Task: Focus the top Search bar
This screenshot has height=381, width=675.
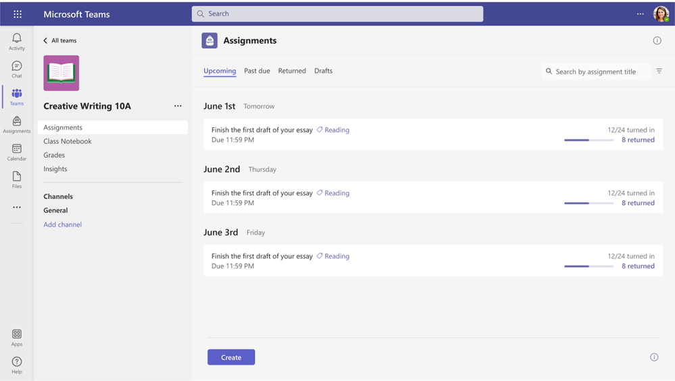Action: pos(338,13)
